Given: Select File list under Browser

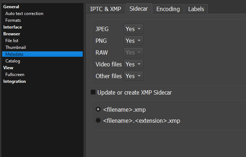Looking at the screenshot, I should coord(12,41).
